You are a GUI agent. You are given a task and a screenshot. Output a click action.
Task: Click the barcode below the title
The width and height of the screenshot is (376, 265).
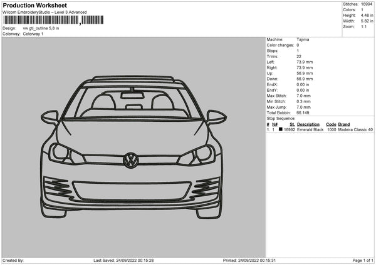[x=41, y=20]
